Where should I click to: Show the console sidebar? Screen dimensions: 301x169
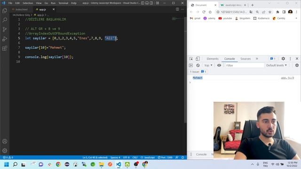pos(191,65)
